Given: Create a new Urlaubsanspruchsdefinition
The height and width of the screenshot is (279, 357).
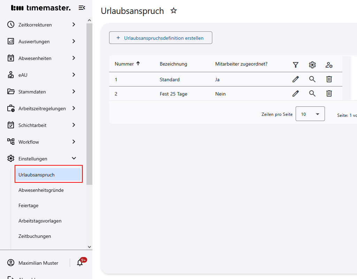Looking at the screenshot, I should click(x=160, y=38).
